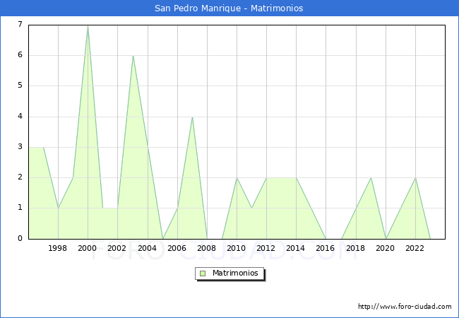Screen dimensions: 459x318
Task: Click the 2010 x-axis label
Action: click(237, 248)
